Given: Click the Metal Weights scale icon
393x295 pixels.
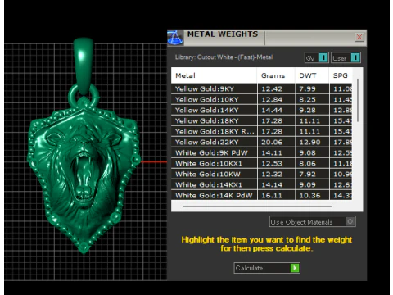Looking at the screenshot, I should point(175,38).
